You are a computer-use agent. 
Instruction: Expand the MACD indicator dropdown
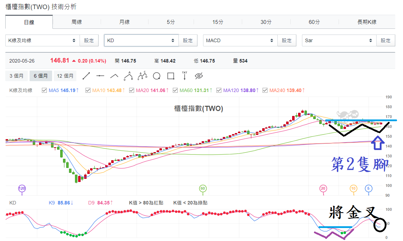point(240,40)
